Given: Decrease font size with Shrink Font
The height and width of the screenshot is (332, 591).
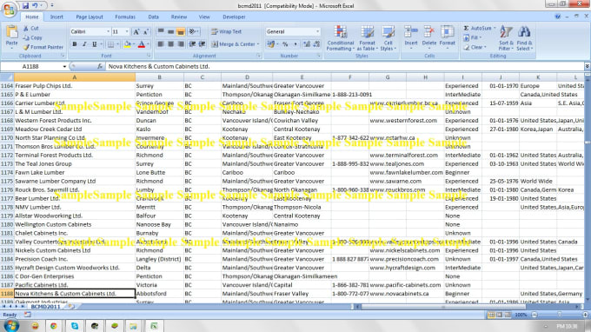Looking at the screenshot, I should [146, 31].
